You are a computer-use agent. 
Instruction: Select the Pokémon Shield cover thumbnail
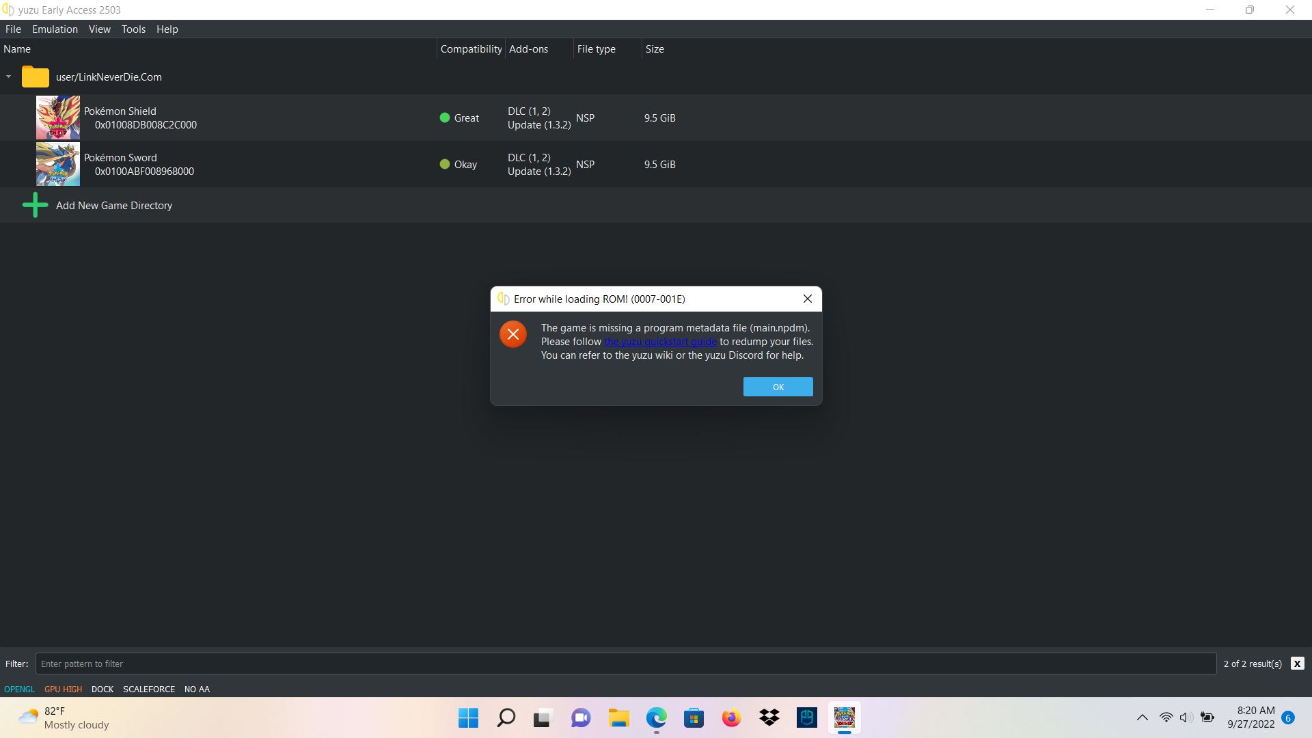58,118
